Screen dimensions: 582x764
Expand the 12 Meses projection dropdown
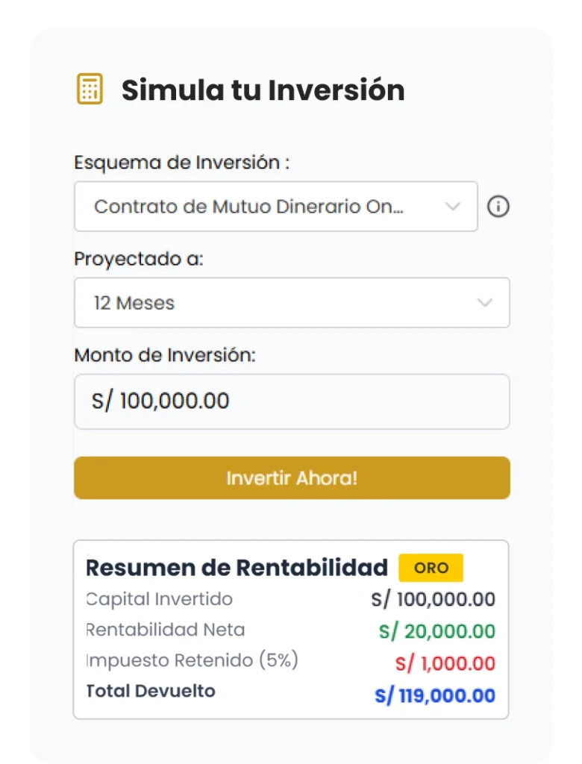point(291,303)
